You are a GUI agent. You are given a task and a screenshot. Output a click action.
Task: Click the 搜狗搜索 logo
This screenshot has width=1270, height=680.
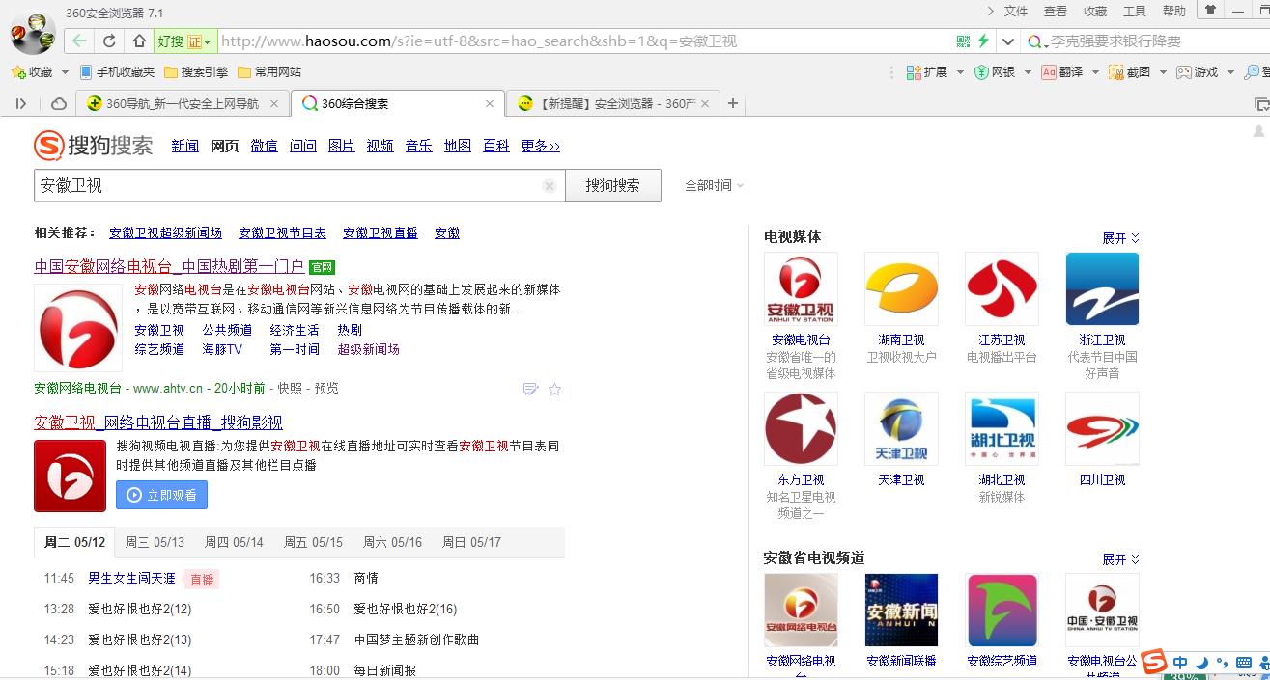click(x=94, y=146)
